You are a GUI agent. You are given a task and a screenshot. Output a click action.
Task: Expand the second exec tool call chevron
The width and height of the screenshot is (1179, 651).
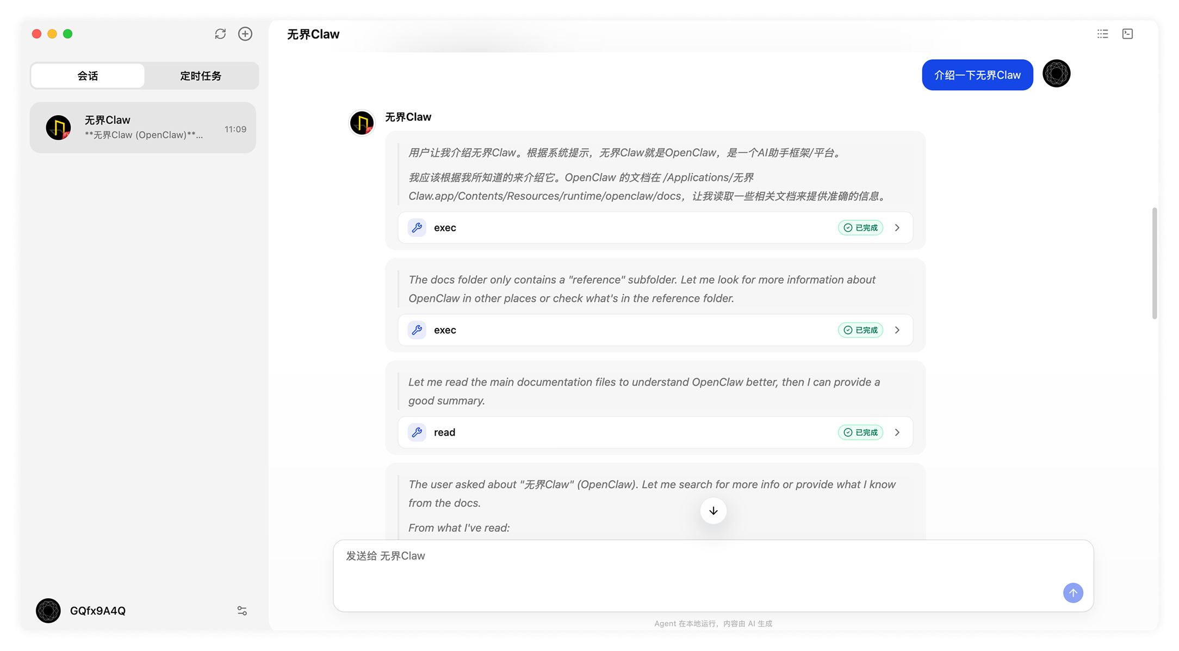897,330
